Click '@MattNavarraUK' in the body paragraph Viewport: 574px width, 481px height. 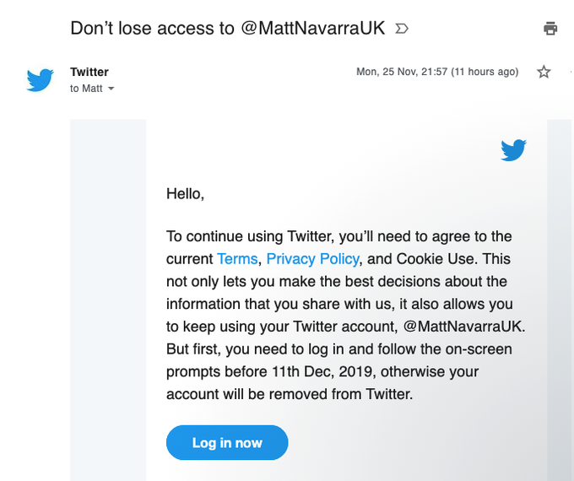pyautogui.click(x=464, y=327)
